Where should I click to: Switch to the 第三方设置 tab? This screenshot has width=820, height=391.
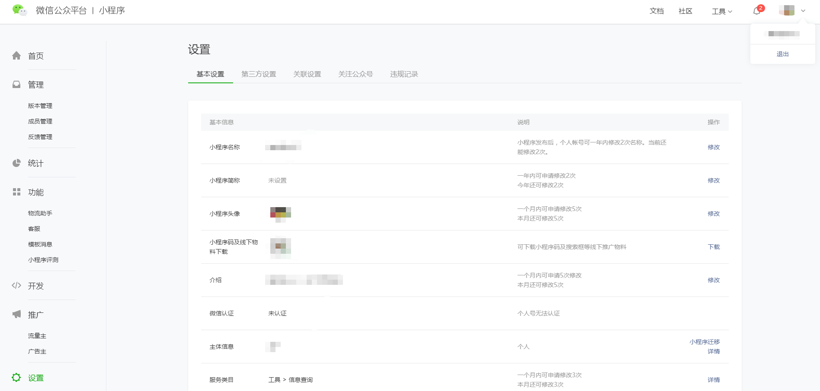click(259, 74)
